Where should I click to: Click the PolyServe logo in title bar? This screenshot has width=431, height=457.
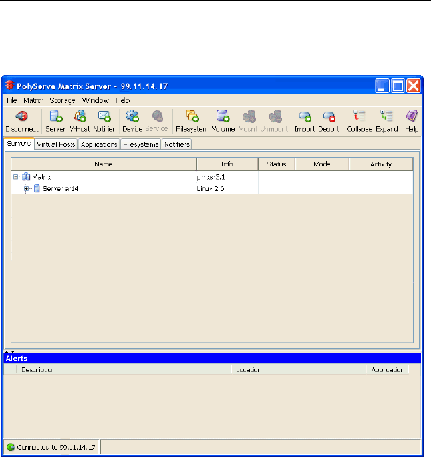9,86
